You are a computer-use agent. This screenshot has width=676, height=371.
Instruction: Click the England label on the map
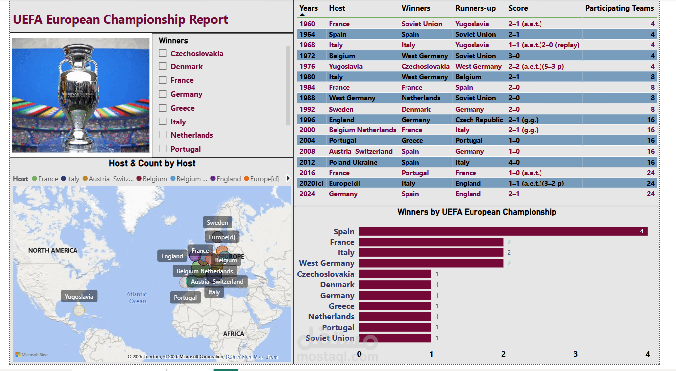(x=172, y=256)
